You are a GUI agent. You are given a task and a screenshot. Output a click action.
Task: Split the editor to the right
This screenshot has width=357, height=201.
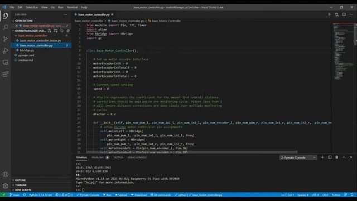pos(344,15)
